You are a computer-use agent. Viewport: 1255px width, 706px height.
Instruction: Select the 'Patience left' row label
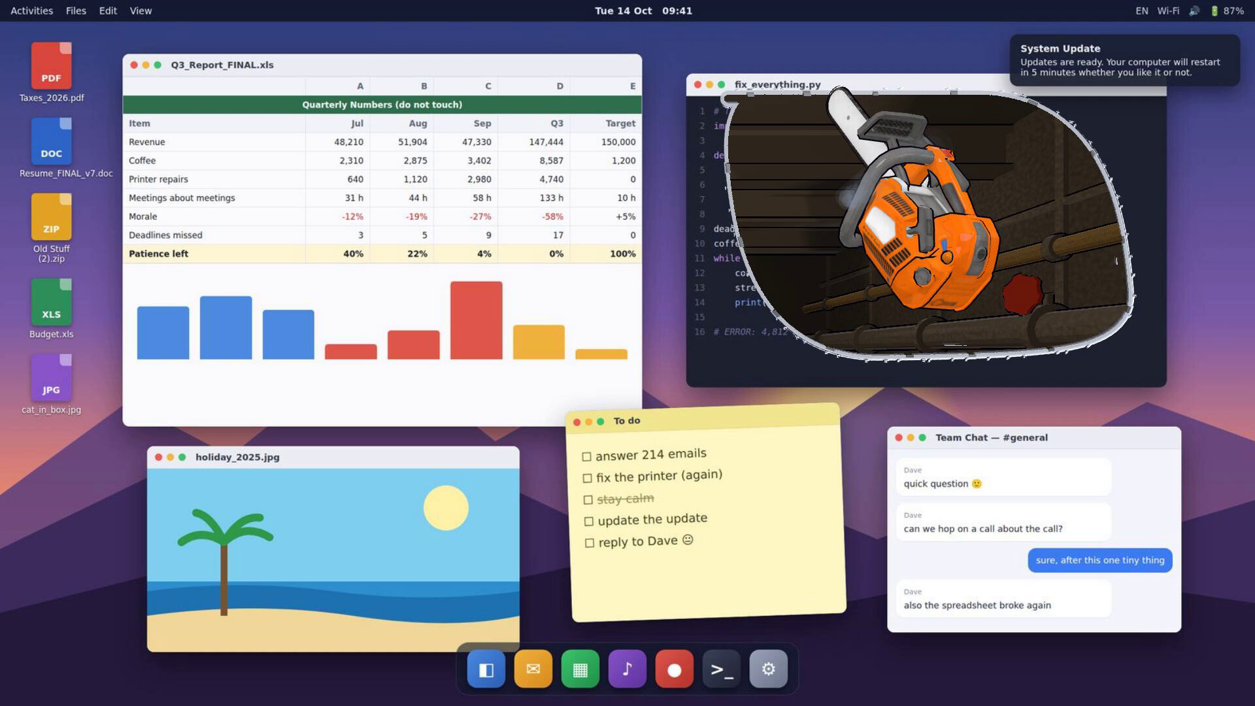click(x=214, y=254)
